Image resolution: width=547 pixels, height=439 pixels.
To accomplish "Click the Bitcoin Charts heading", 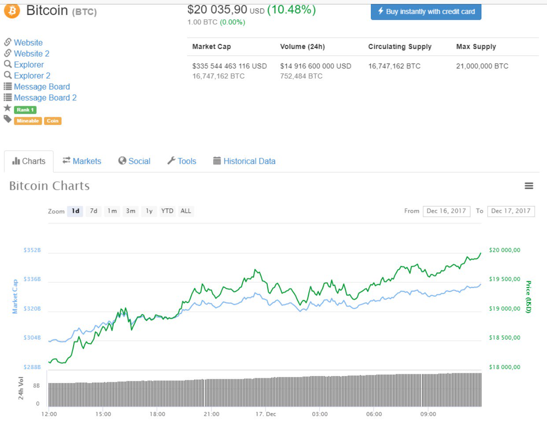I will click(x=49, y=186).
